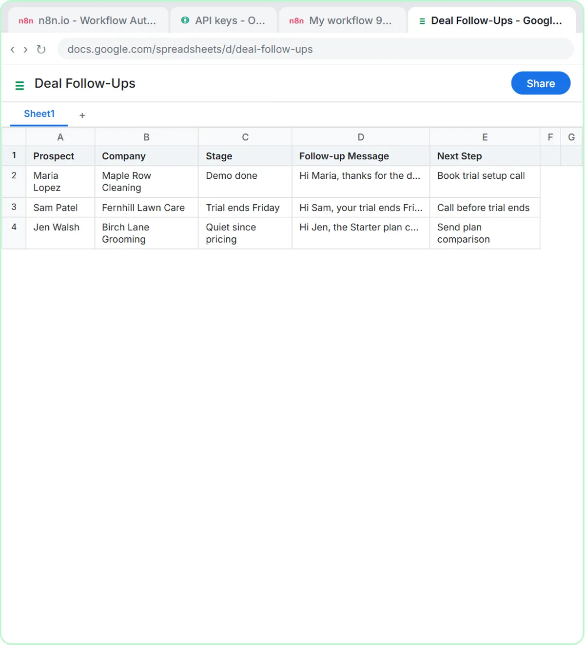The image size is (585, 645).
Task: Click the address bar URL field
Action: [x=315, y=49]
